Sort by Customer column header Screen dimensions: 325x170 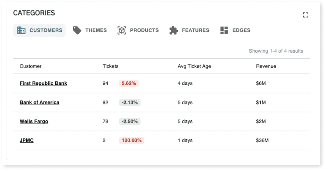pyautogui.click(x=30, y=66)
